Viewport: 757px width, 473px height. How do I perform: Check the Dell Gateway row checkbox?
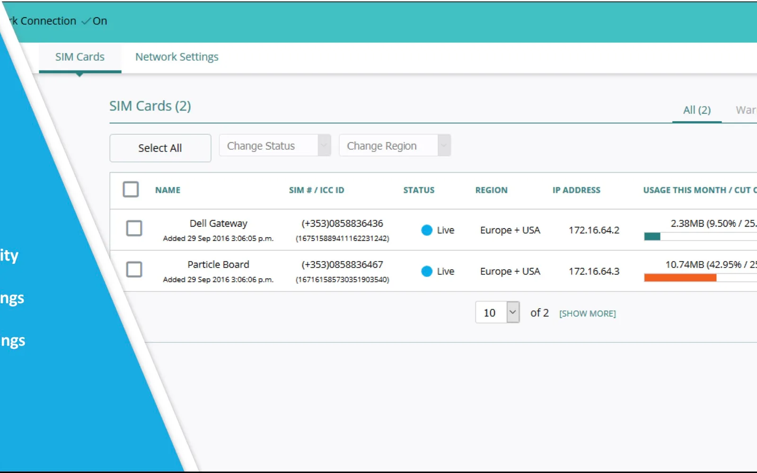[134, 228]
